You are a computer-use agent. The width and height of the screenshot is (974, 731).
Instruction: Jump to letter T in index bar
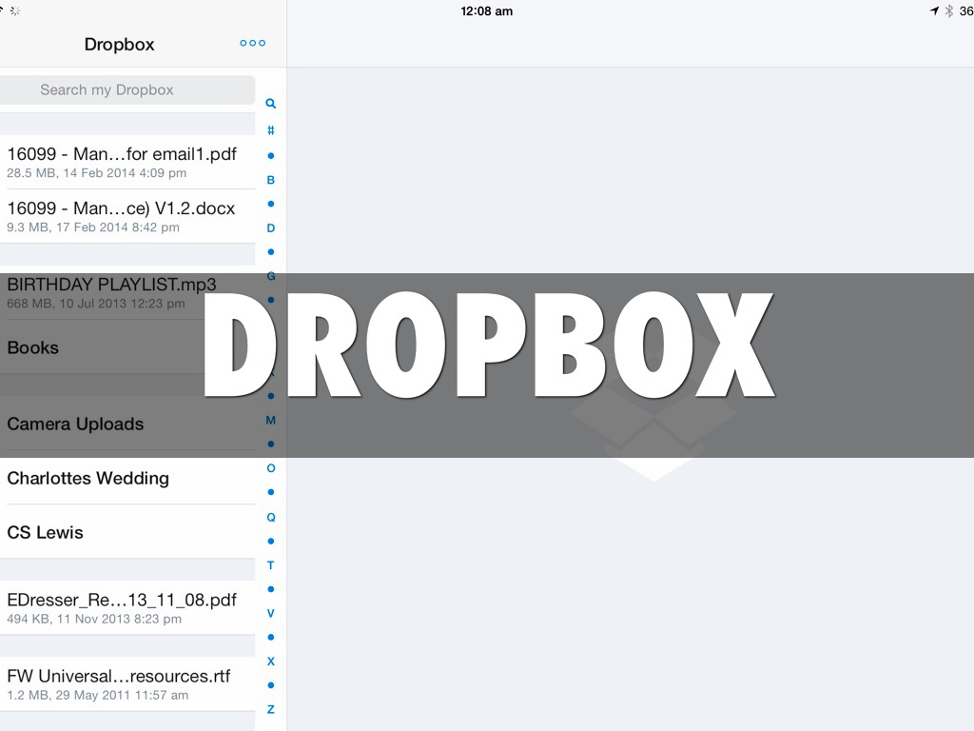pos(270,565)
